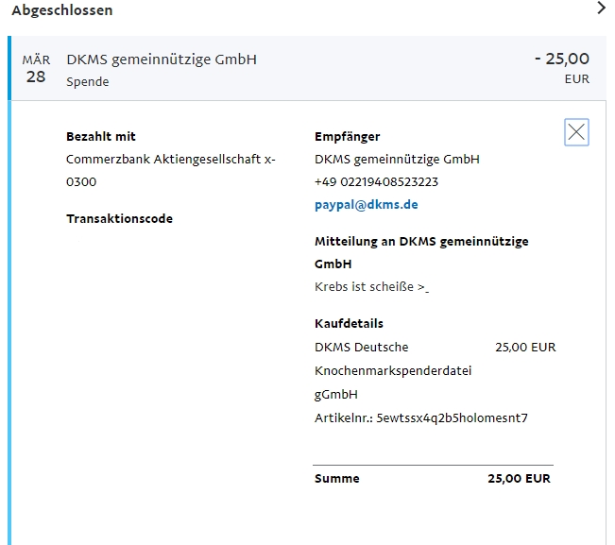Viewport: 615px width, 545px height.
Task: Click the Mitteilung an DKMS heading
Action: [421, 252]
